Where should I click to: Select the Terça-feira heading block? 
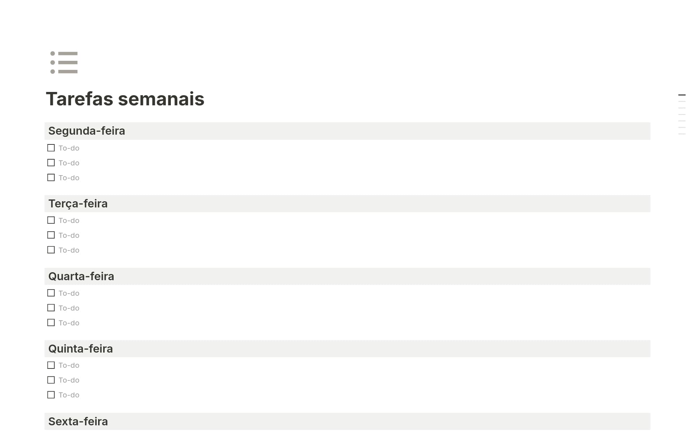click(78, 204)
